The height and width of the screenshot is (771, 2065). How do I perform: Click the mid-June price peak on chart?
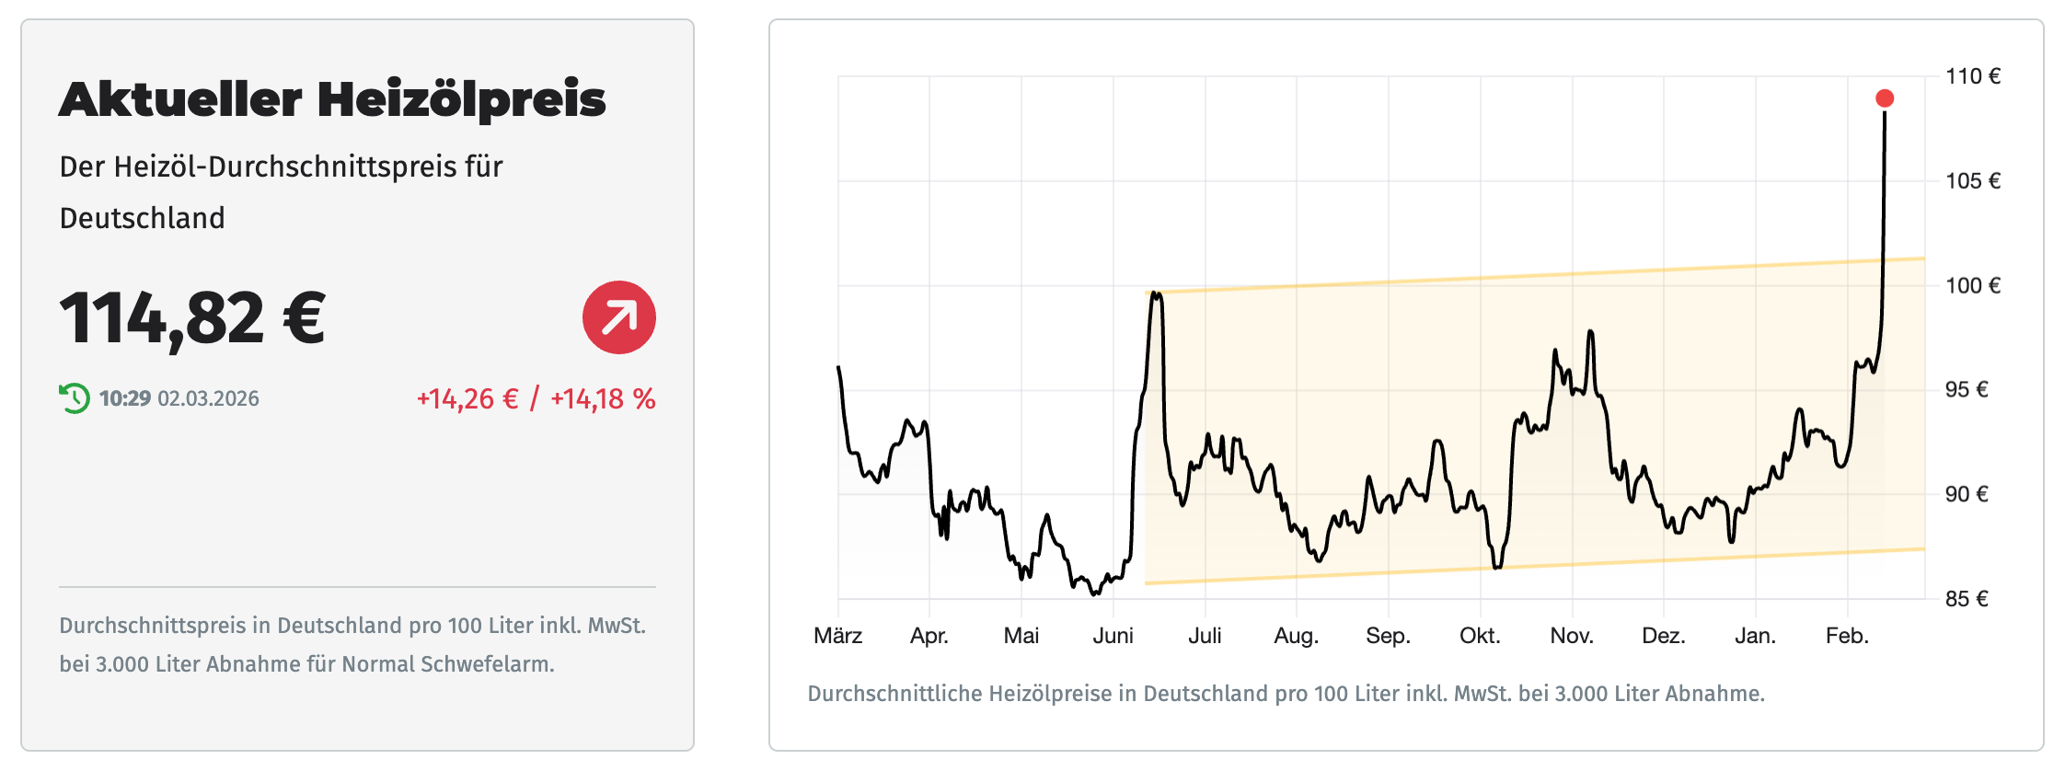pyautogui.click(x=1155, y=294)
